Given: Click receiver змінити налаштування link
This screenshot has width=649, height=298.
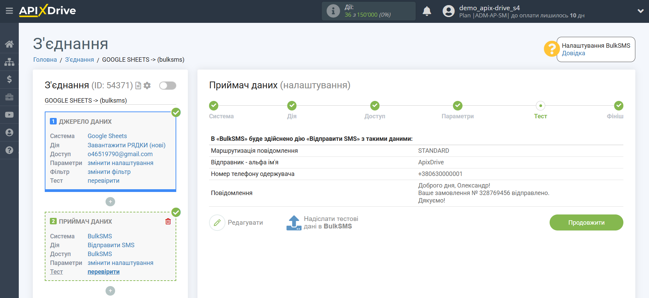Looking at the screenshot, I should [x=120, y=263].
